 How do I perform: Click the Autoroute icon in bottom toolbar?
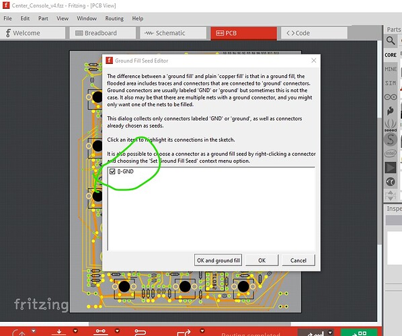(140, 333)
